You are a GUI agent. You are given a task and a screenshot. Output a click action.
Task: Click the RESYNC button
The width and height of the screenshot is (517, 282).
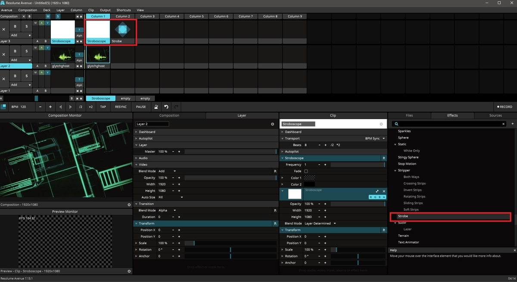pos(121,107)
